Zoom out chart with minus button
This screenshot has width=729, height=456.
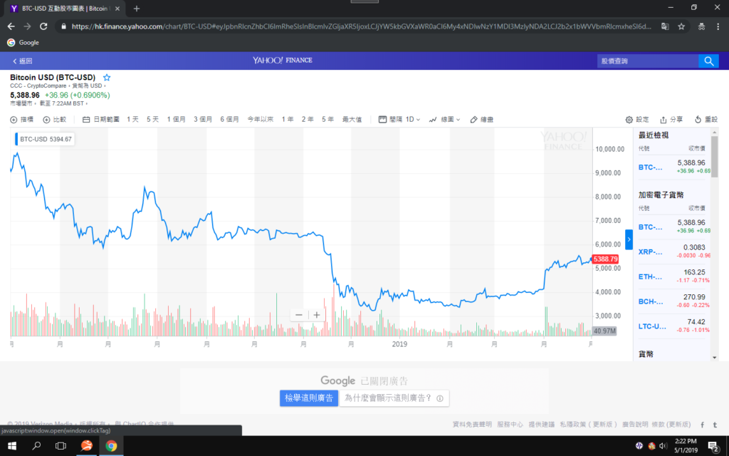[299, 315]
